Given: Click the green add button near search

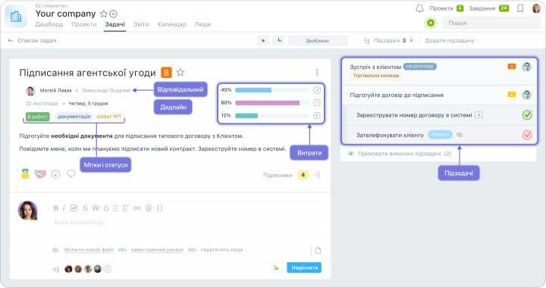Looking at the screenshot, I should pyautogui.click(x=431, y=23).
